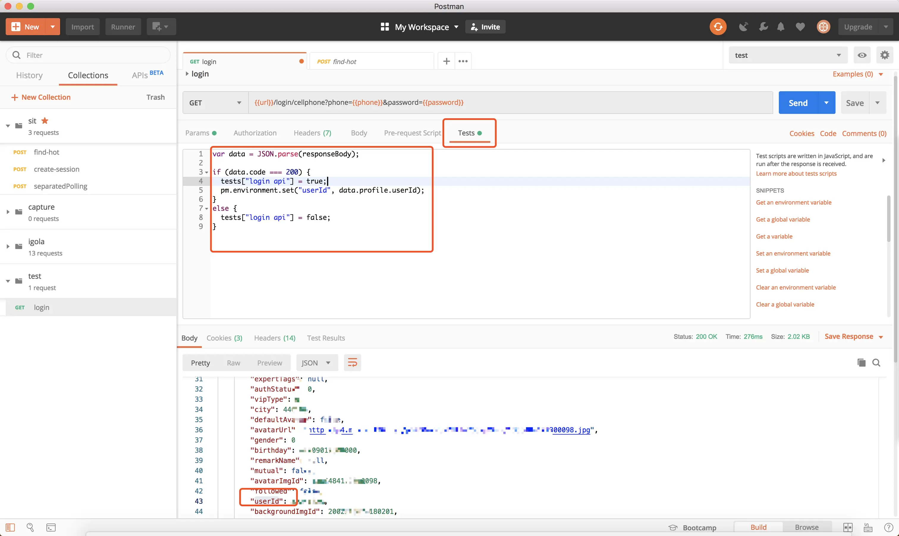Click Learn more about tests scripts link
Viewport: 899px width, 536px height.
point(796,174)
